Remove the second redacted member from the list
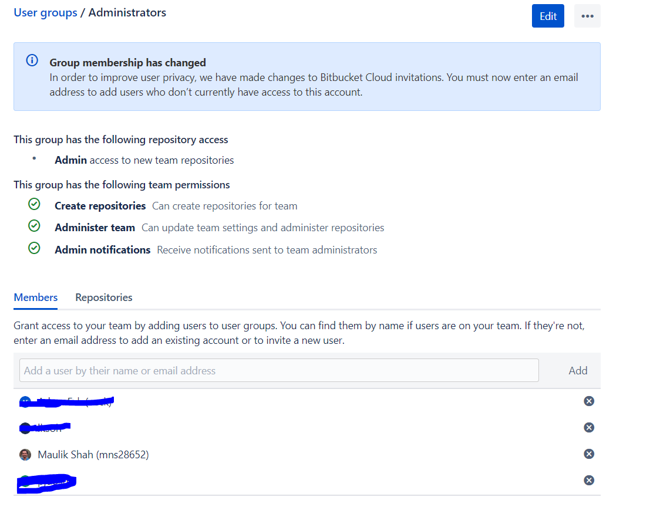 tap(589, 427)
